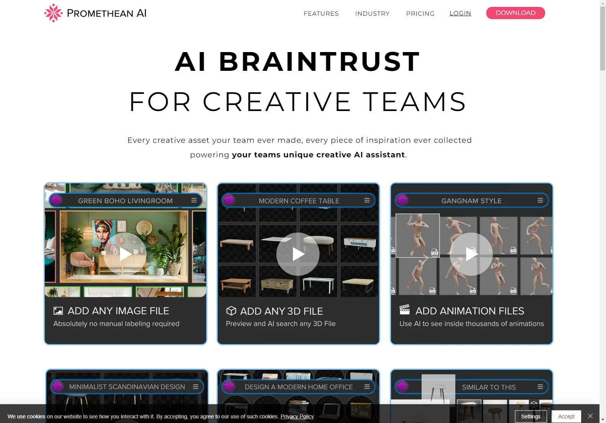Click purple orb icon in Similar To This bar
The height and width of the screenshot is (423, 606).
coord(402,386)
